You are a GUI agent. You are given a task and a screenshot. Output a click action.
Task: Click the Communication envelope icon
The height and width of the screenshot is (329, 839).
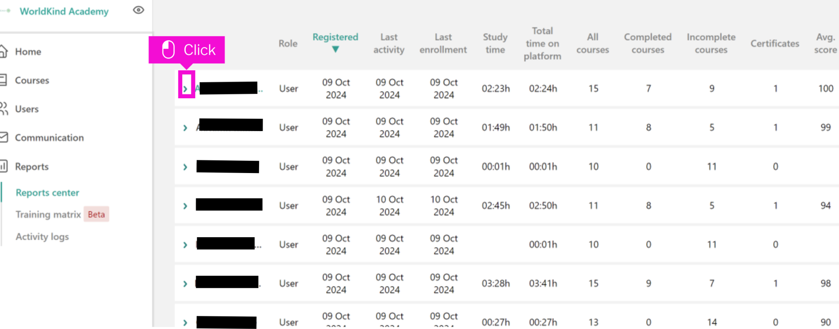[3, 138]
